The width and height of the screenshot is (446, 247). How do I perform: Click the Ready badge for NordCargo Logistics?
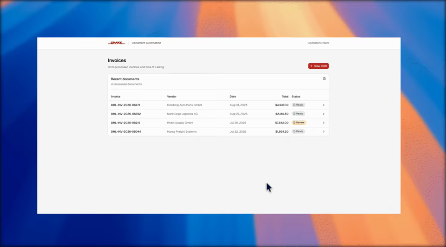[298, 114]
